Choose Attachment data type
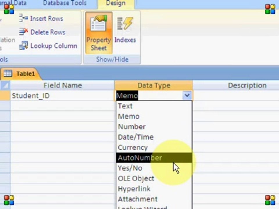 154,199
